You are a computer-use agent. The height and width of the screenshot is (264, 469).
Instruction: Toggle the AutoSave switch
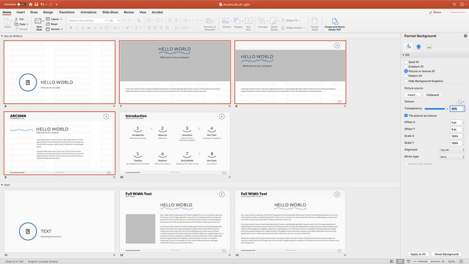[x=21, y=4]
